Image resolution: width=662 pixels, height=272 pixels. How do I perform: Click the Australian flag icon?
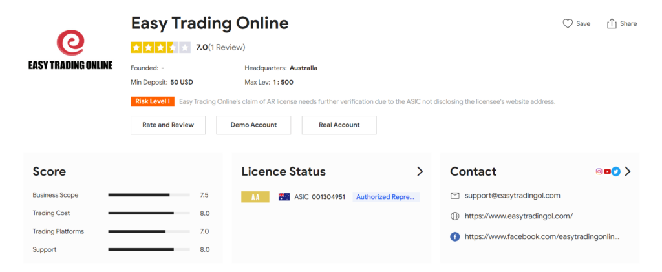[284, 197]
